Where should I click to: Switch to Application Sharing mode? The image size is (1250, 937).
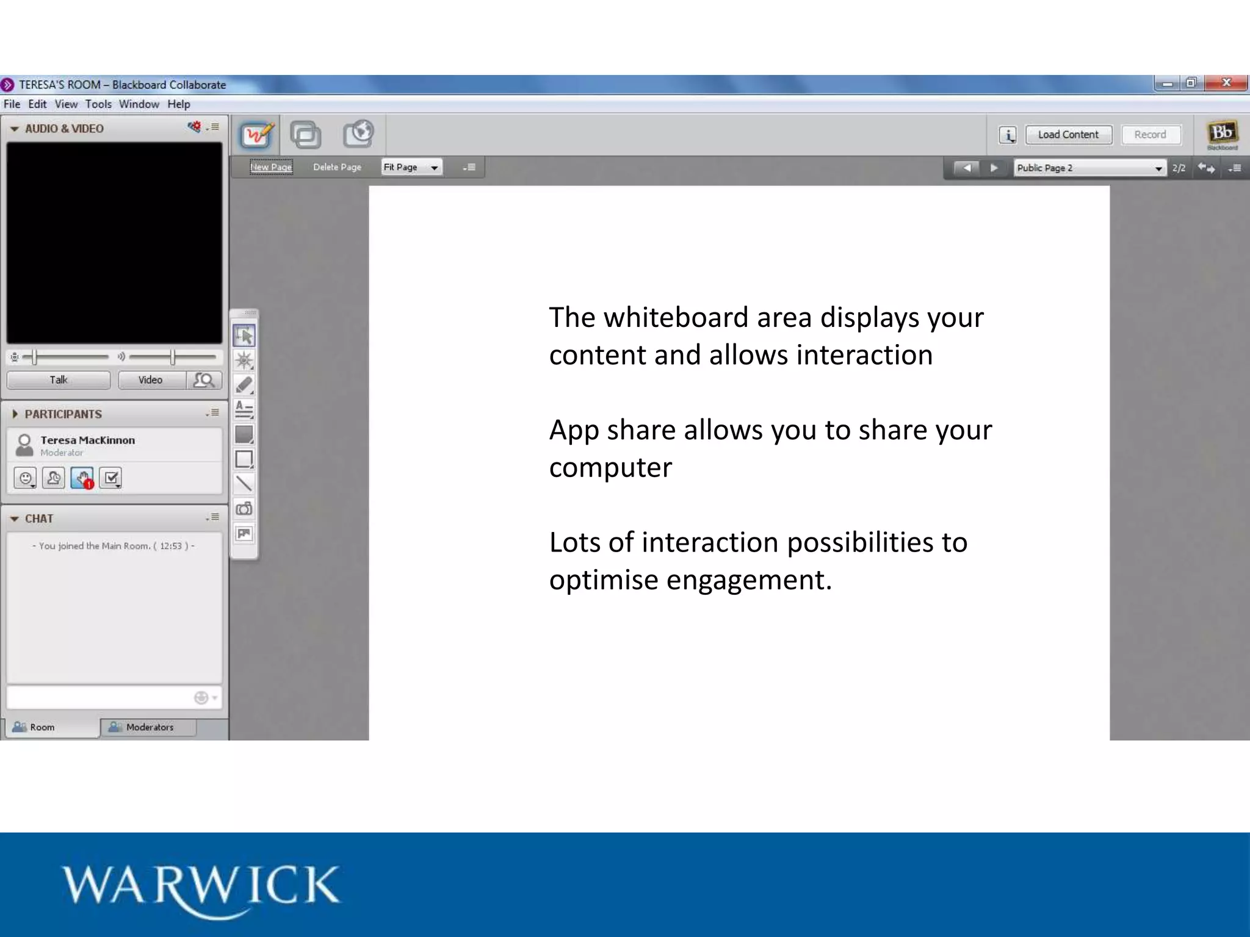pos(305,135)
